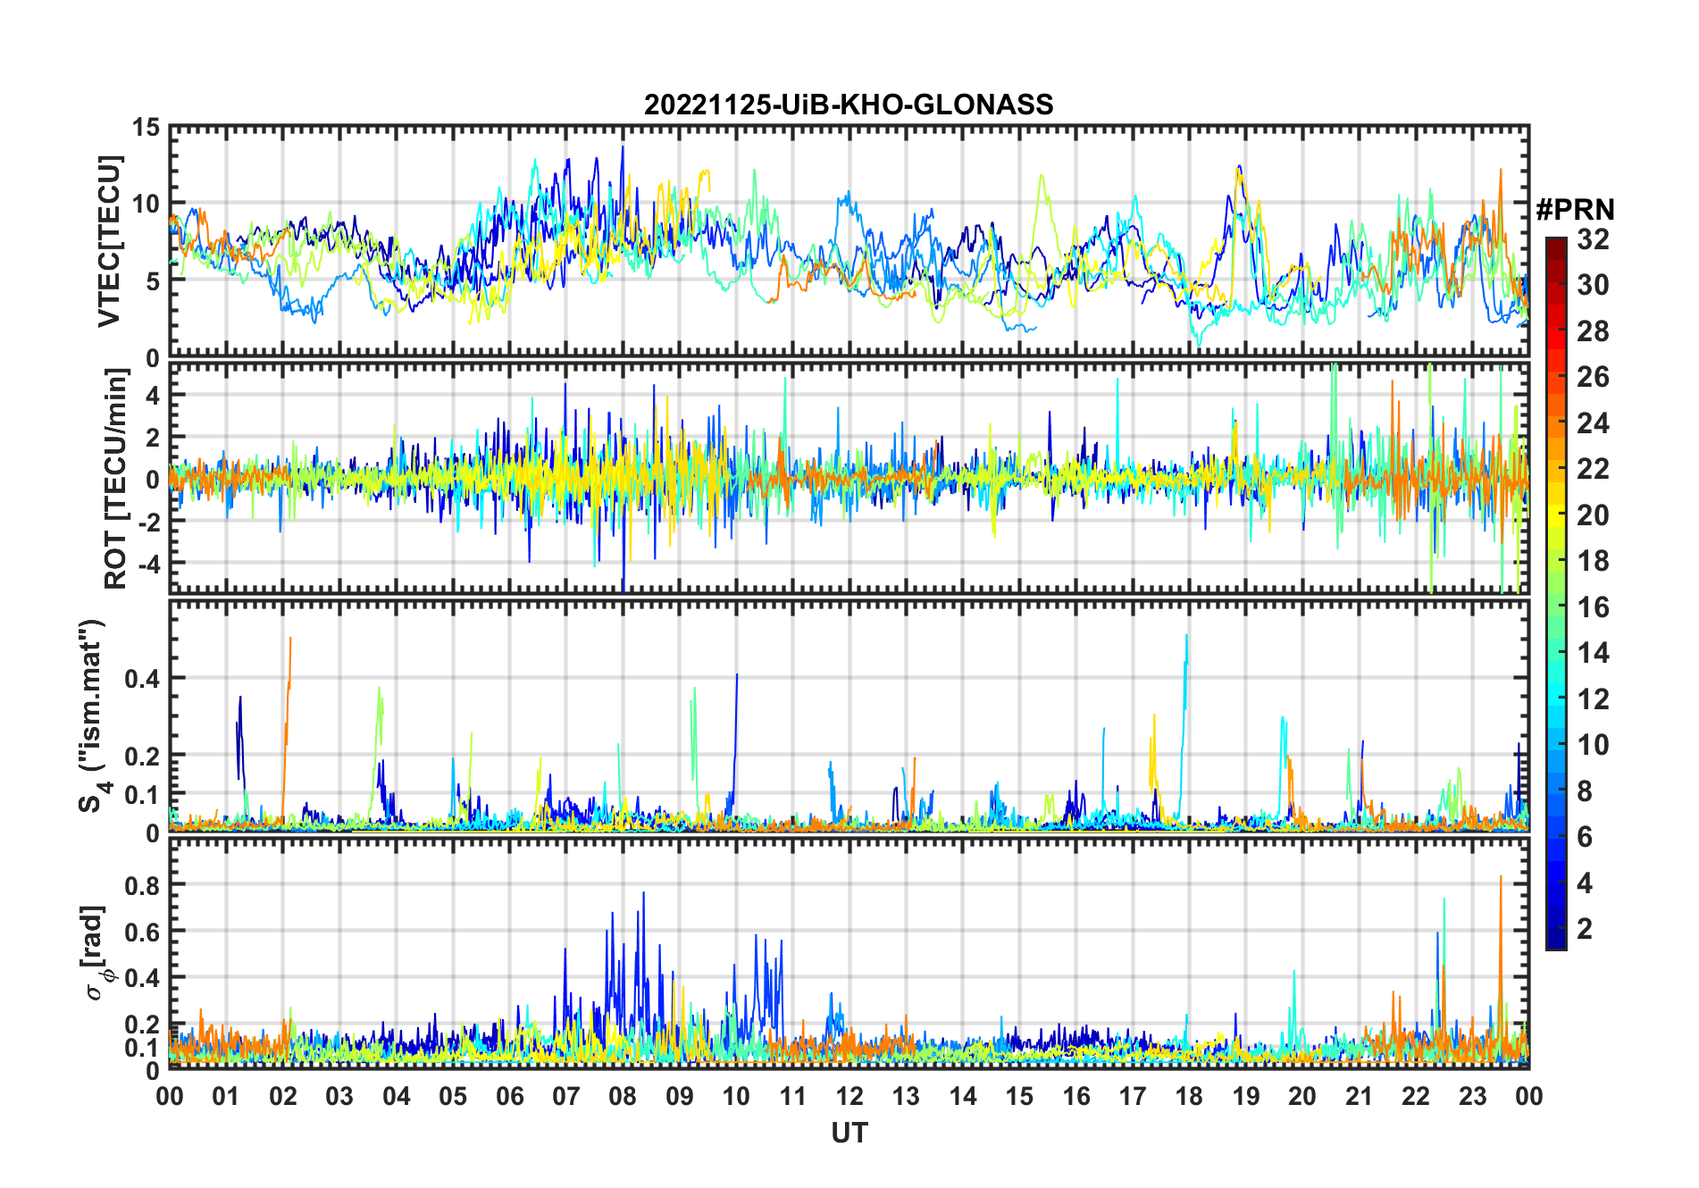Click colorbar tick label 16
Image resolution: width=1699 pixels, height=1188 pixels.
tap(1593, 607)
